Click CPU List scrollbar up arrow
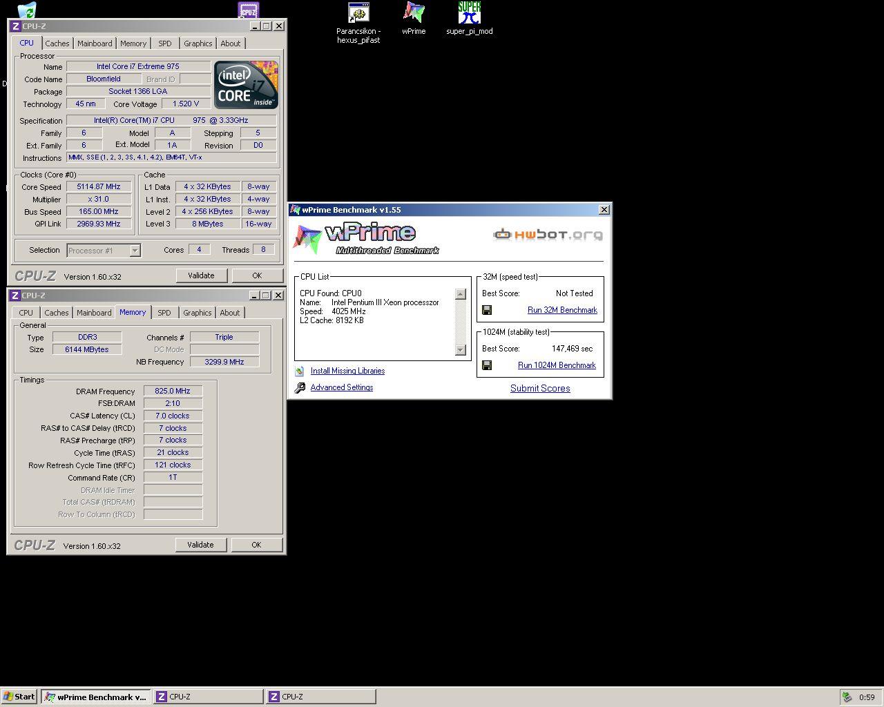 [461, 294]
